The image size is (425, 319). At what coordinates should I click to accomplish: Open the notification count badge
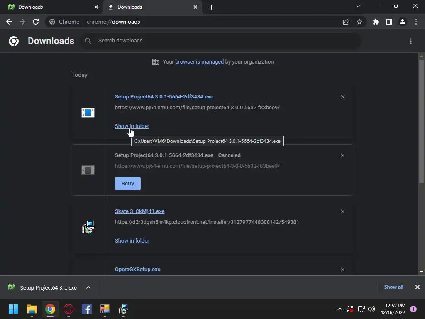click(413, 309)
